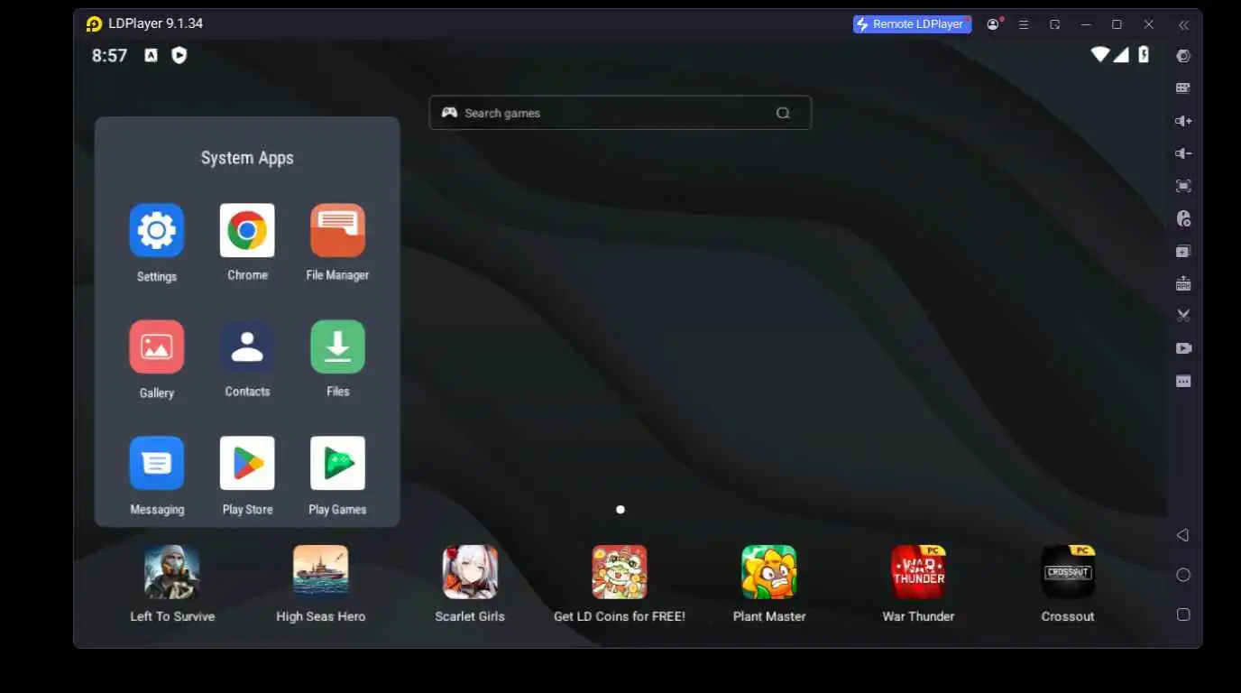Open the Contacts app

pyautogui.click(x=247, y=346)
